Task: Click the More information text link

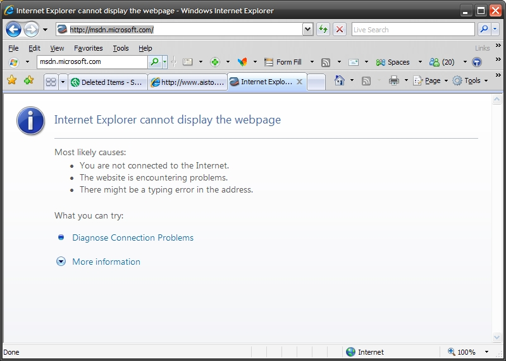Action: tap(106, 262)
